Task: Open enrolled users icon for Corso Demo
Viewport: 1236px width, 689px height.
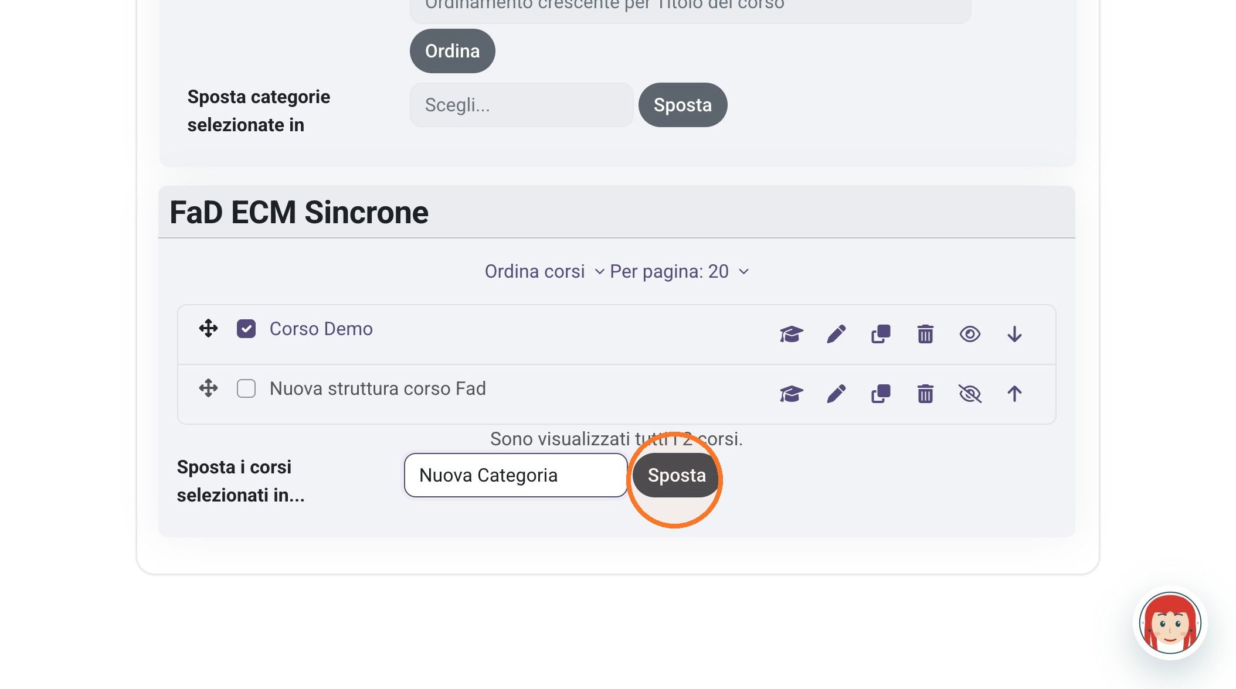Action: tap(791, 334)
